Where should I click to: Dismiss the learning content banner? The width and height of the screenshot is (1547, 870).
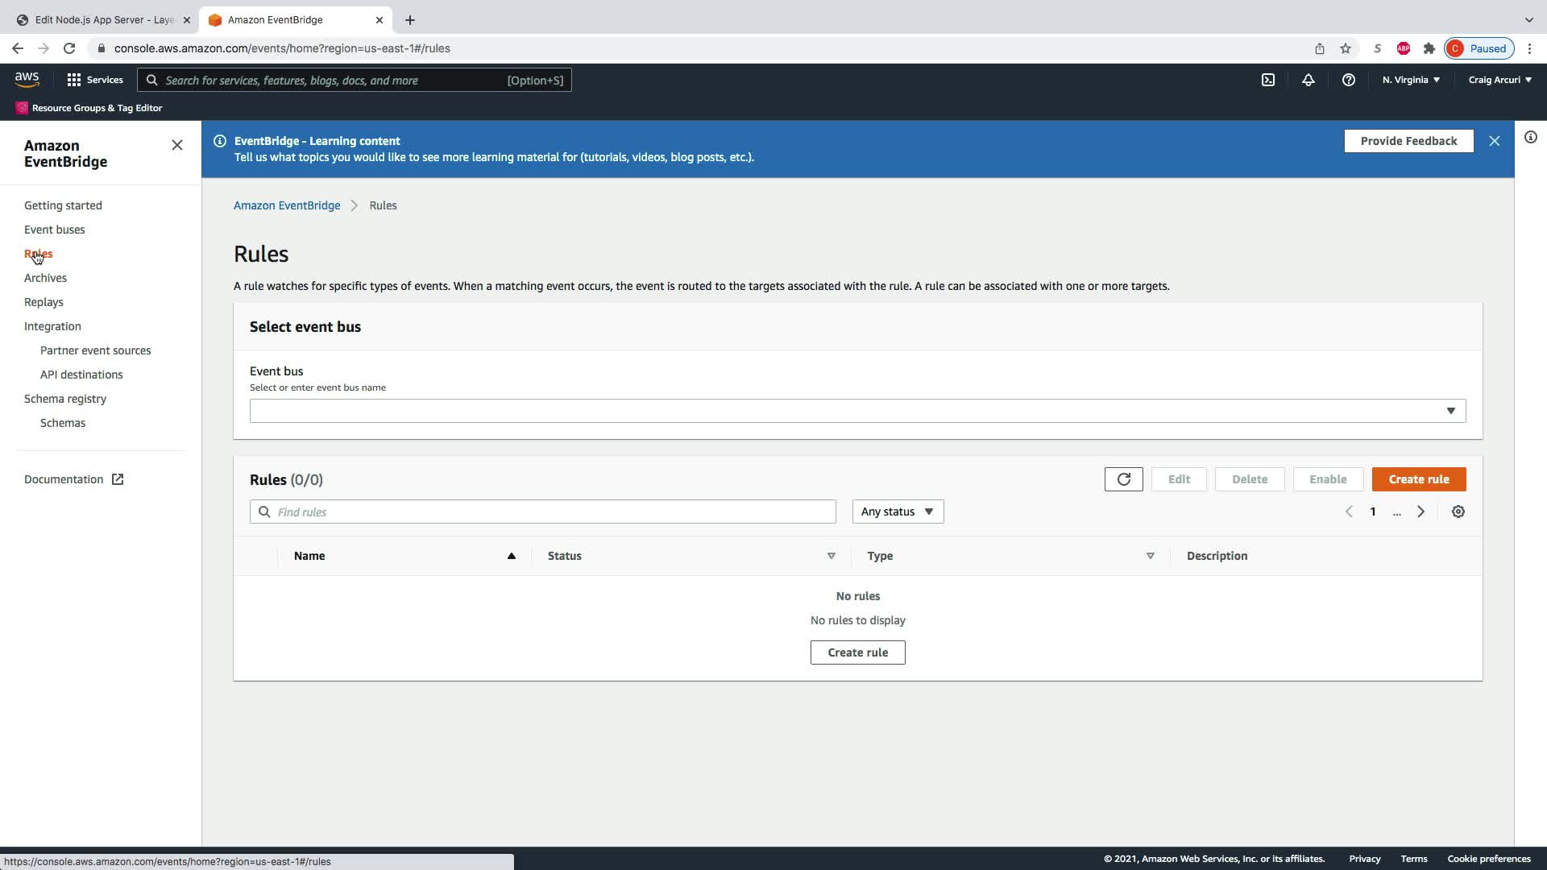pos(1494,141)
